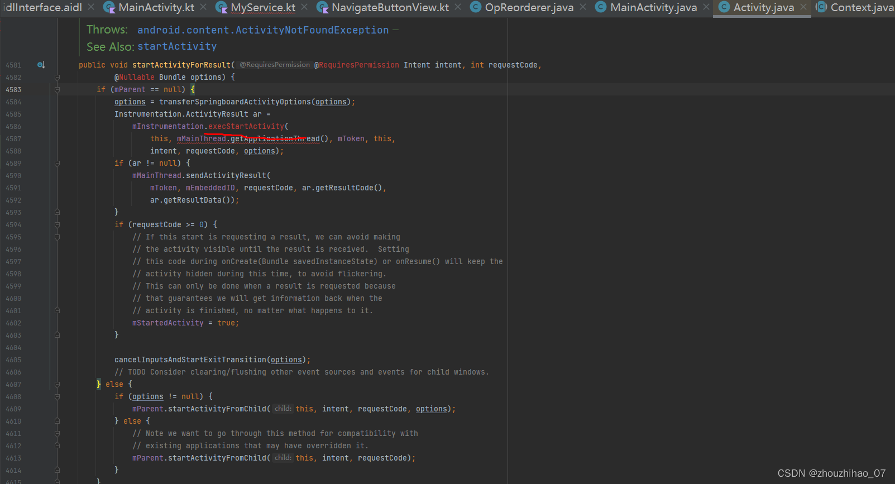Close the MainActivity.kt tab

tap(203, 7)
